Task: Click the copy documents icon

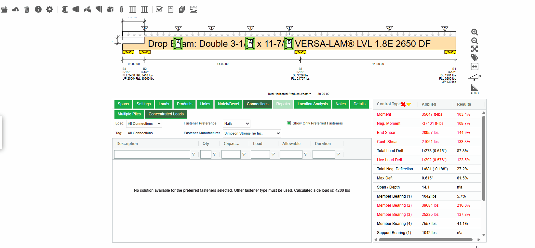Action: coord(182,9)
